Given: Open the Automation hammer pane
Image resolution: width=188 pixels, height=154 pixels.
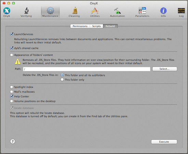Looking at the screenshot, I should (117, 12).
